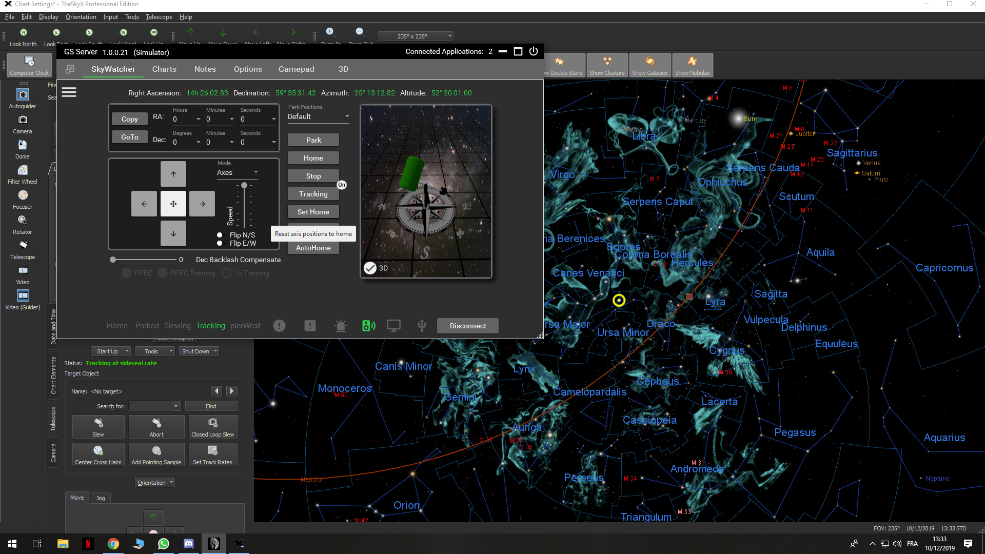
Task: Click the Disconnect button
Action: coord(468,326)
